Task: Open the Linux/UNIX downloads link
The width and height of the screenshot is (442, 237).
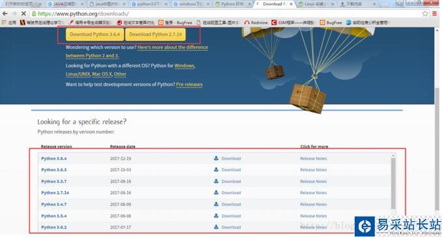Action: (x=78, y=74)
